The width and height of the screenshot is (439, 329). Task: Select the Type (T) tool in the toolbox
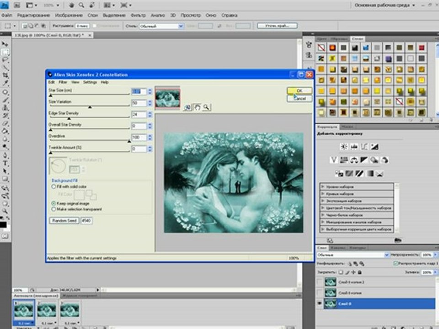pos(5,164)
